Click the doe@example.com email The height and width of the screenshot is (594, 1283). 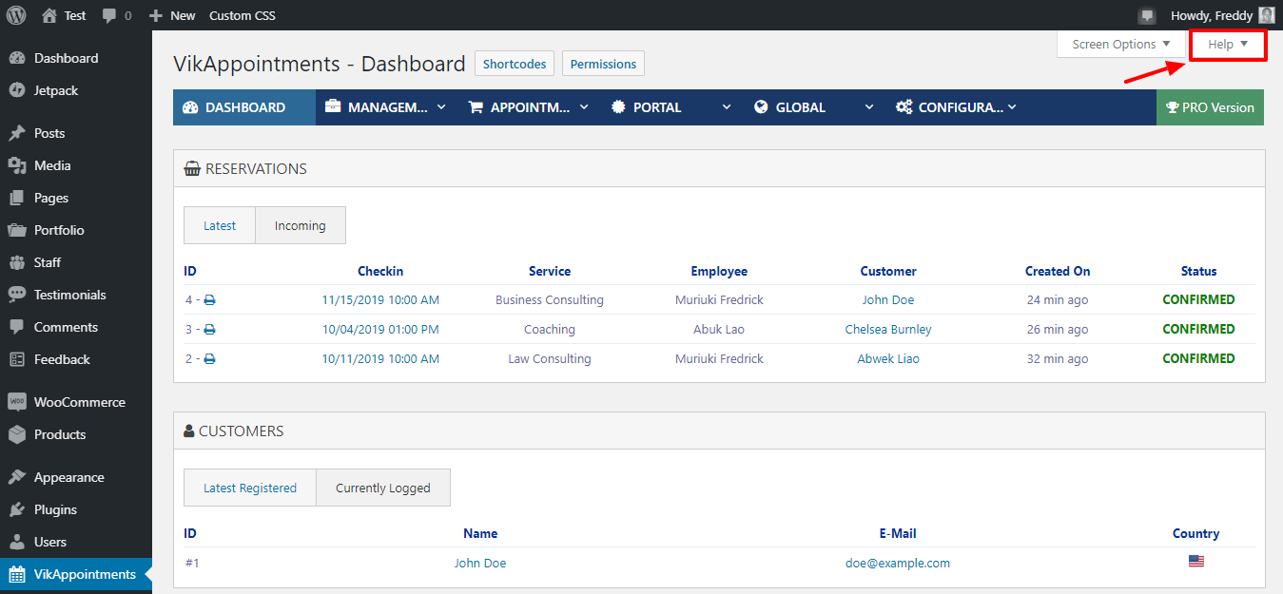(898, 563)
